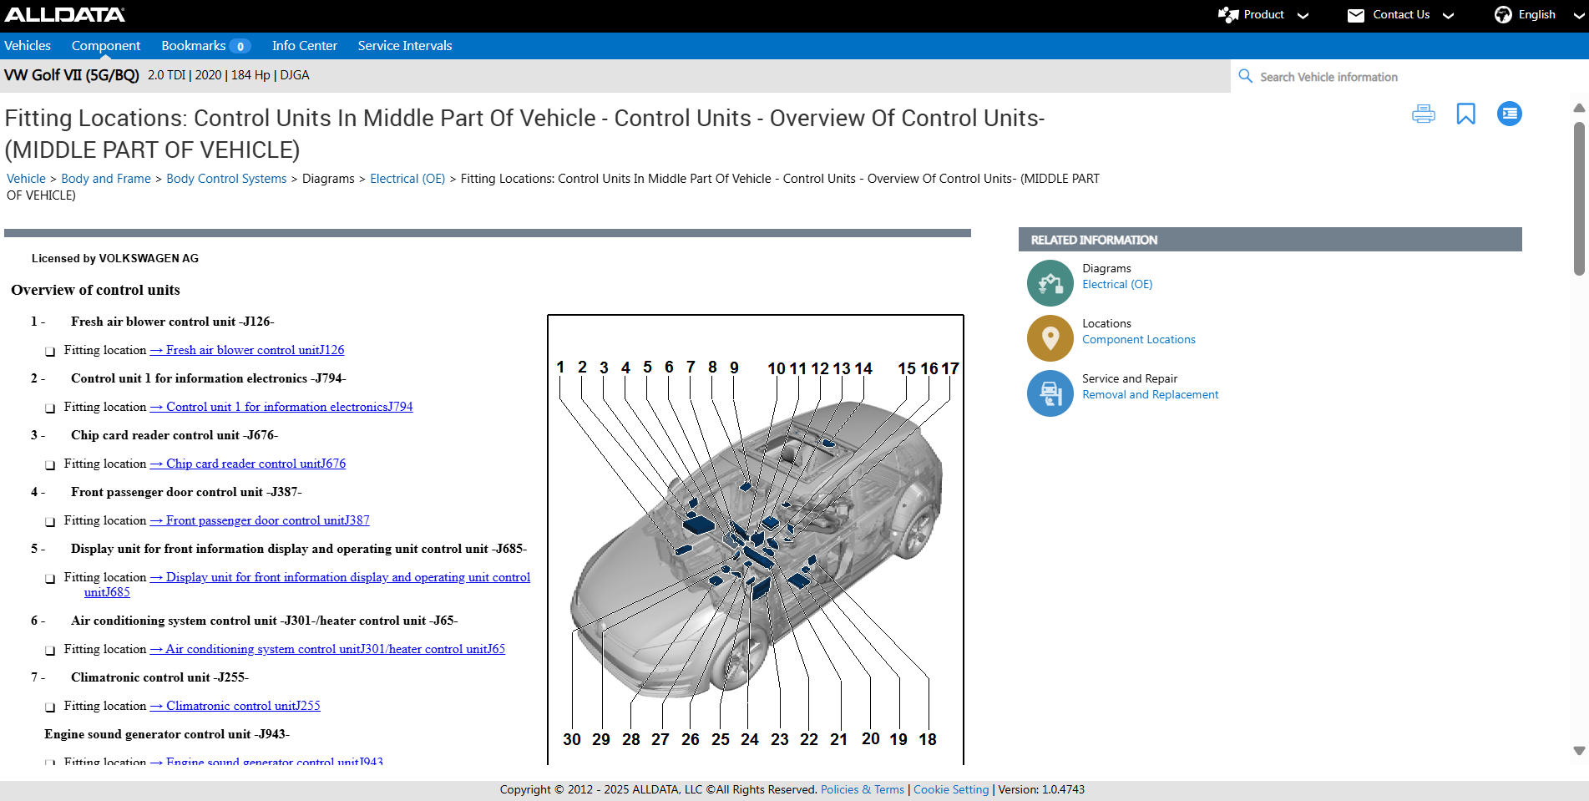Viewport: 1589px width, 801px height.
Task: Open Front passenger door control unit J387 link
Action: click(x=267, y=520)
